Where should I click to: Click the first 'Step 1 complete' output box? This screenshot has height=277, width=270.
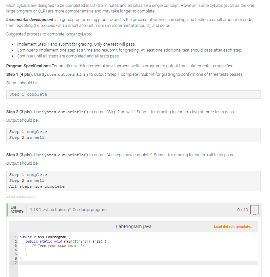[x=134, y=95]
